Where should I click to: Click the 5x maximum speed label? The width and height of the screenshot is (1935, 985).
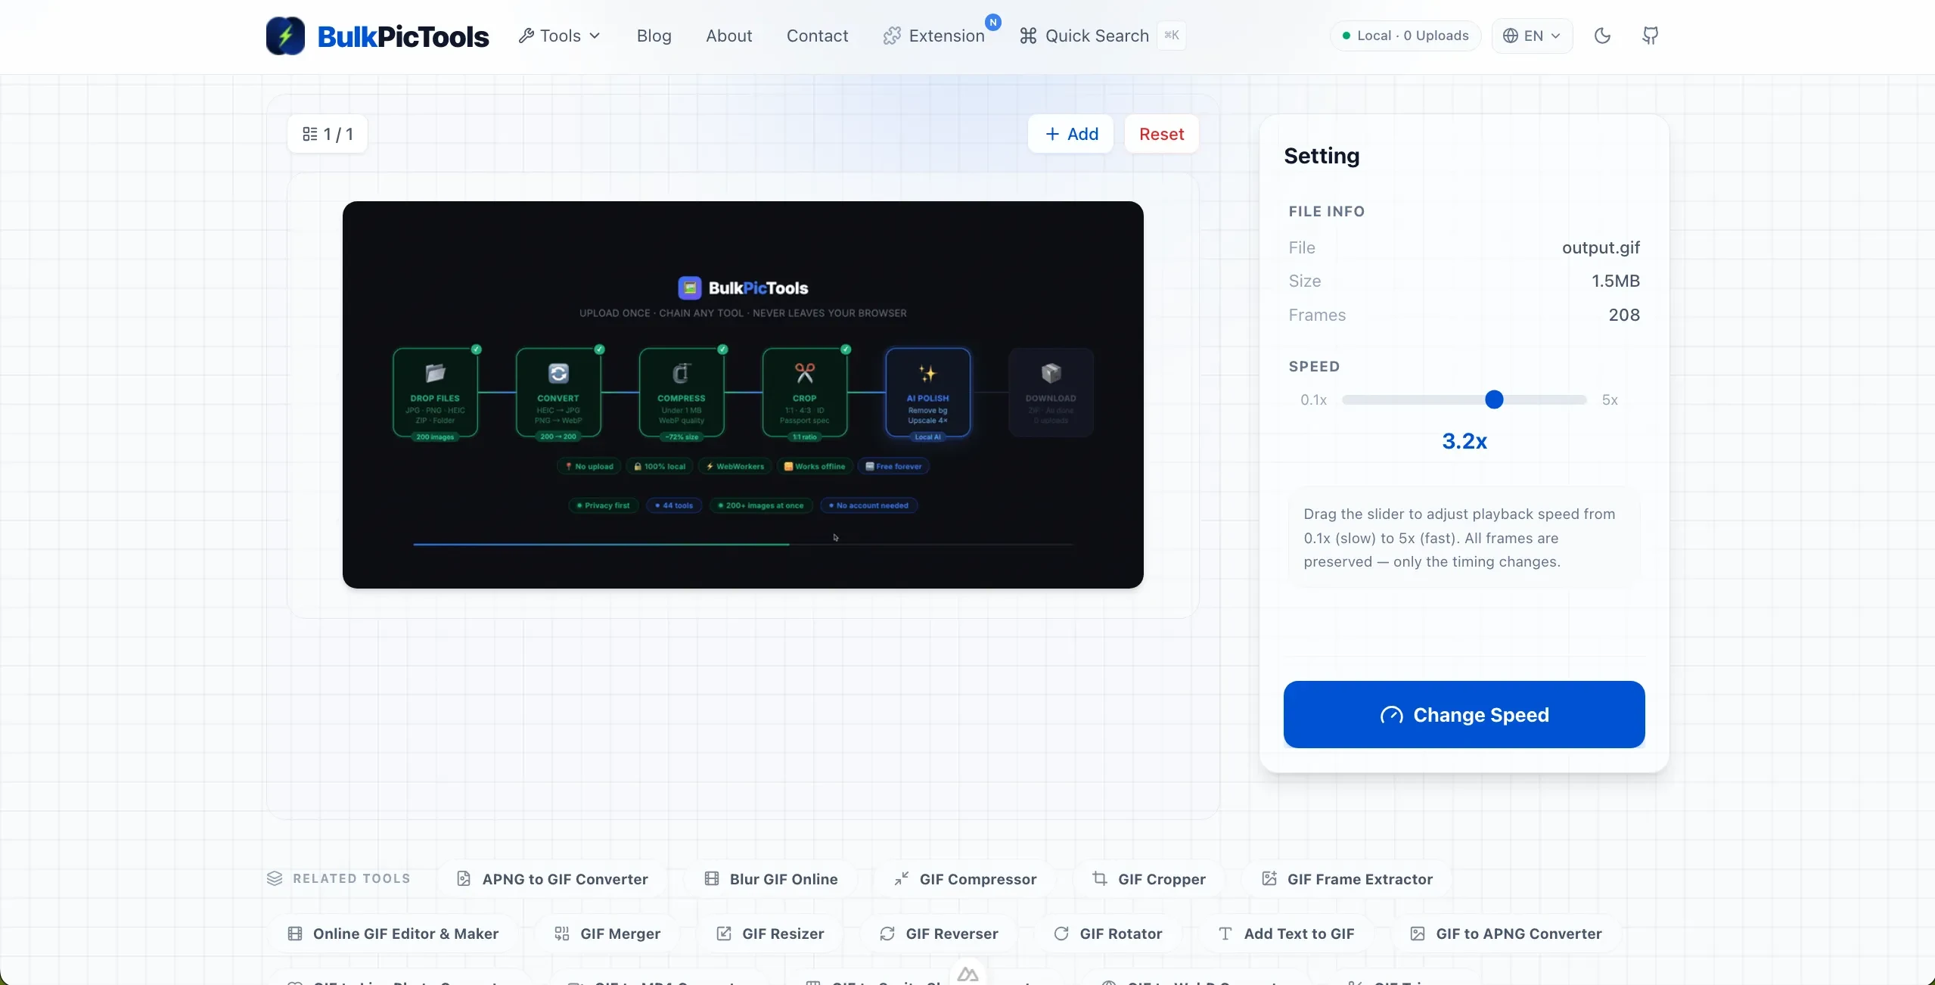[x=1610, y=399]
